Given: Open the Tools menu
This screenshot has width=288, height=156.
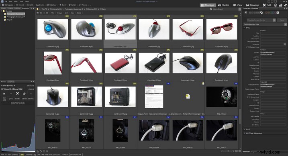Looking at the screenshot, I should tap(21, 2).
